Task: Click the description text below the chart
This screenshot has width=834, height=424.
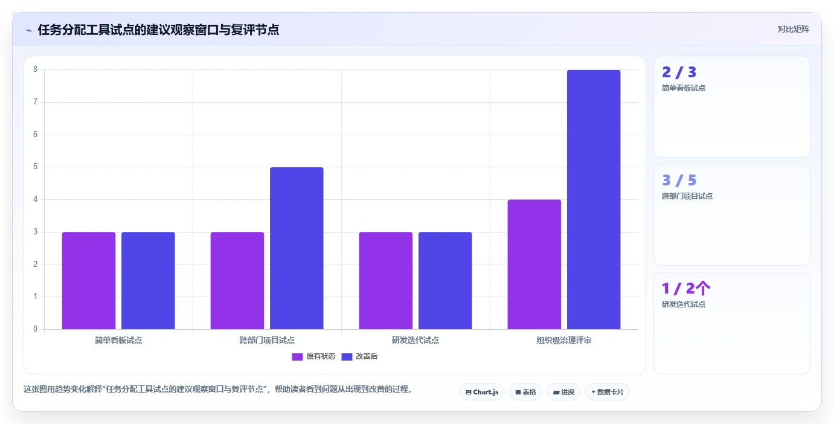Action: 219,390
